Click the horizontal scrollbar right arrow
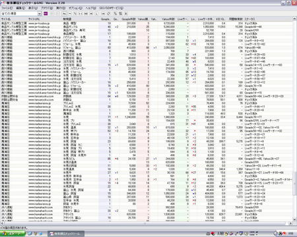This screenshot has width=297, height=237. (x=290, y=223)
